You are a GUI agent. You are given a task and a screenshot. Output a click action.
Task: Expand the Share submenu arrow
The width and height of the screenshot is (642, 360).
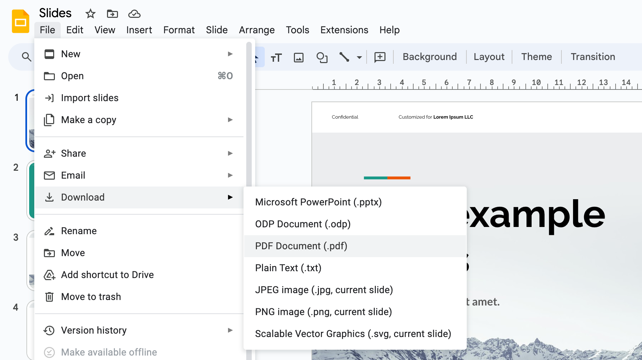point(230,153)
